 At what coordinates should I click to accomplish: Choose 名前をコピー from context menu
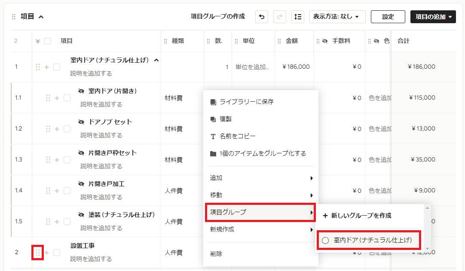(261, 136)
